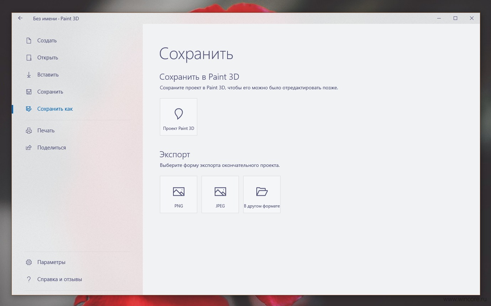This screenshot has width=491, height=306.
Task: Open Параметры from the sidebar
Action: [51, 262]
